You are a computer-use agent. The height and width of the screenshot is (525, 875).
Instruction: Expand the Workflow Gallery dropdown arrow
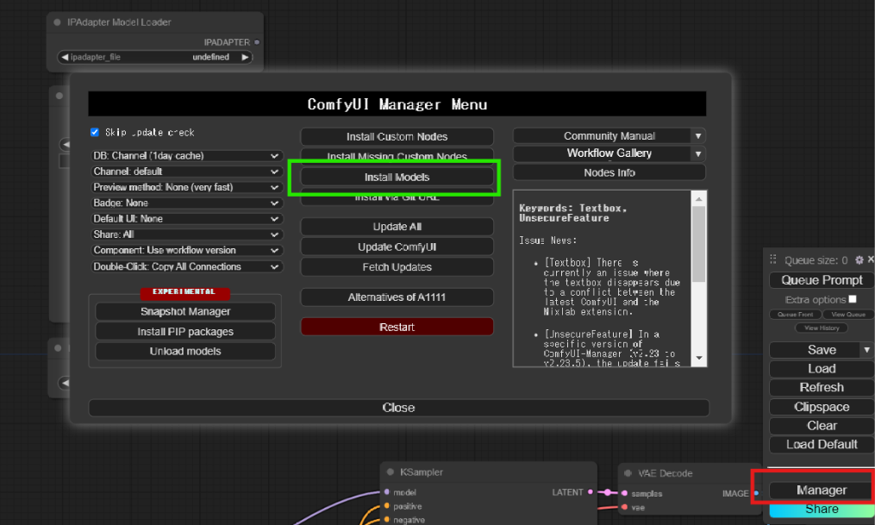698,153
